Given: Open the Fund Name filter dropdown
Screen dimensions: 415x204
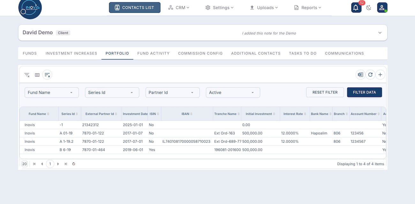Looking at the screenshot, I should 51,93.
